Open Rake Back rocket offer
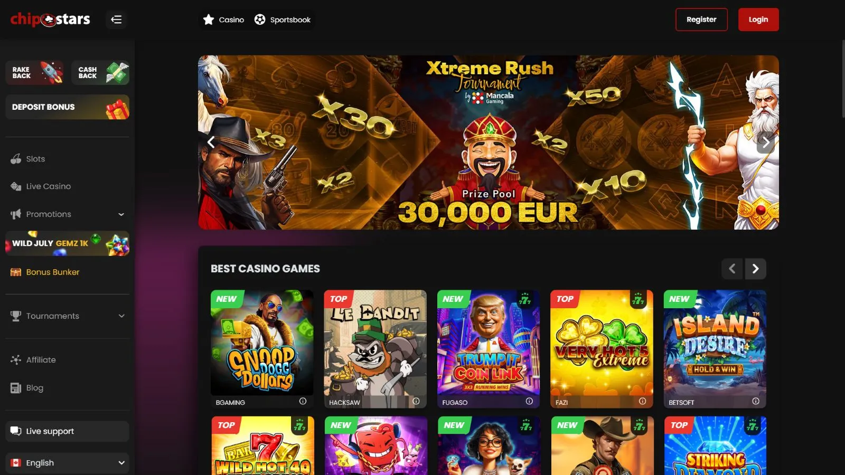The image size is (845, 475). (x=35, y=73)
